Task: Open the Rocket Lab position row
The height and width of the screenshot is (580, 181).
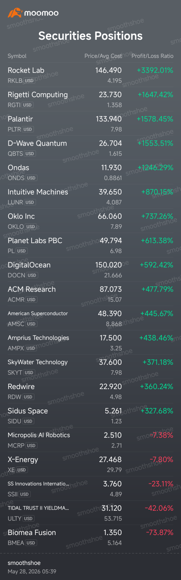Action: click(x=90, y=75)
